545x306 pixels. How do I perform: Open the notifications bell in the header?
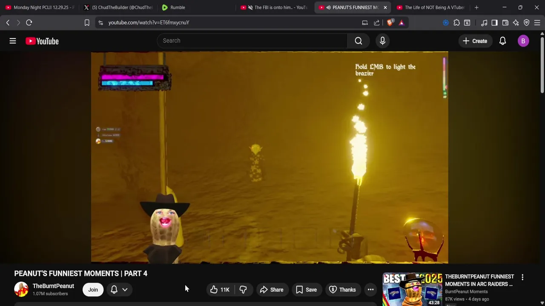pos(502,41)
